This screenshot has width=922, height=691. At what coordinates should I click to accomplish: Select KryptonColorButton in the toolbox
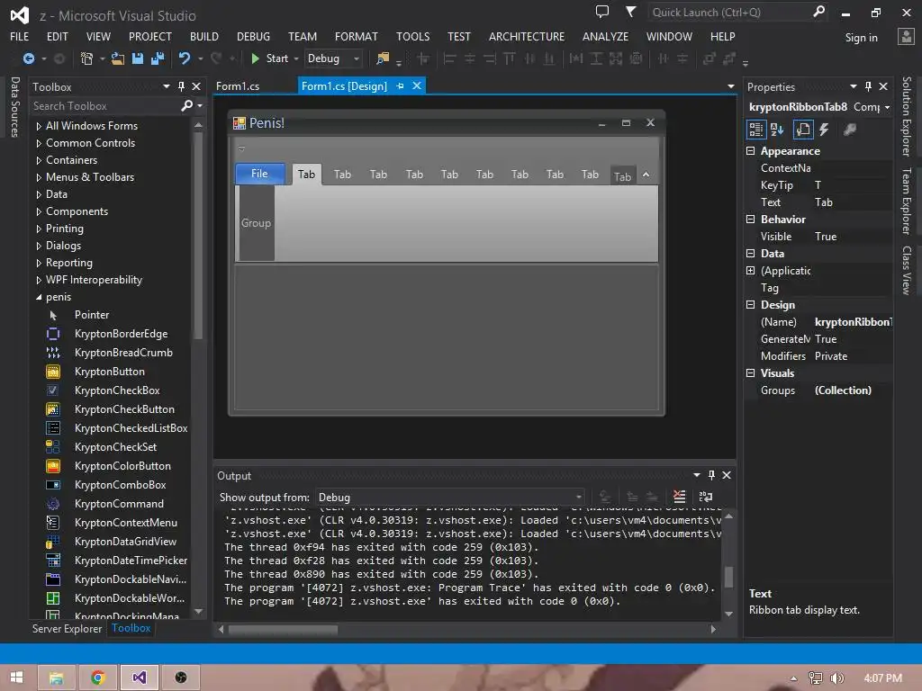pos(122,466)
